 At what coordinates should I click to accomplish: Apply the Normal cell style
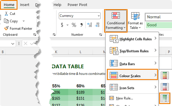click(159, 17)
